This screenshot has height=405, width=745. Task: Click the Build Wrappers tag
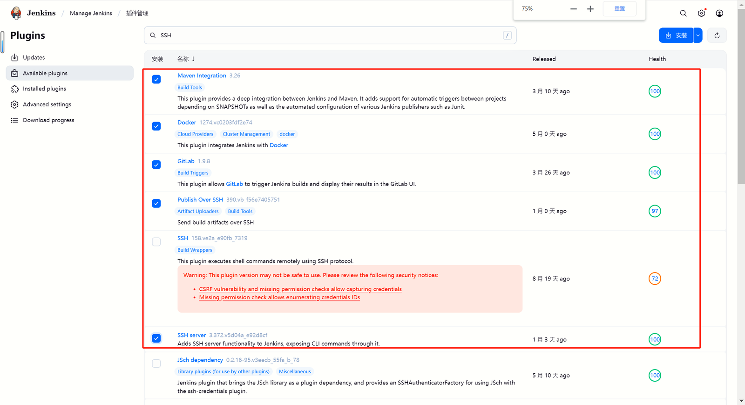(x=195, y=250)
